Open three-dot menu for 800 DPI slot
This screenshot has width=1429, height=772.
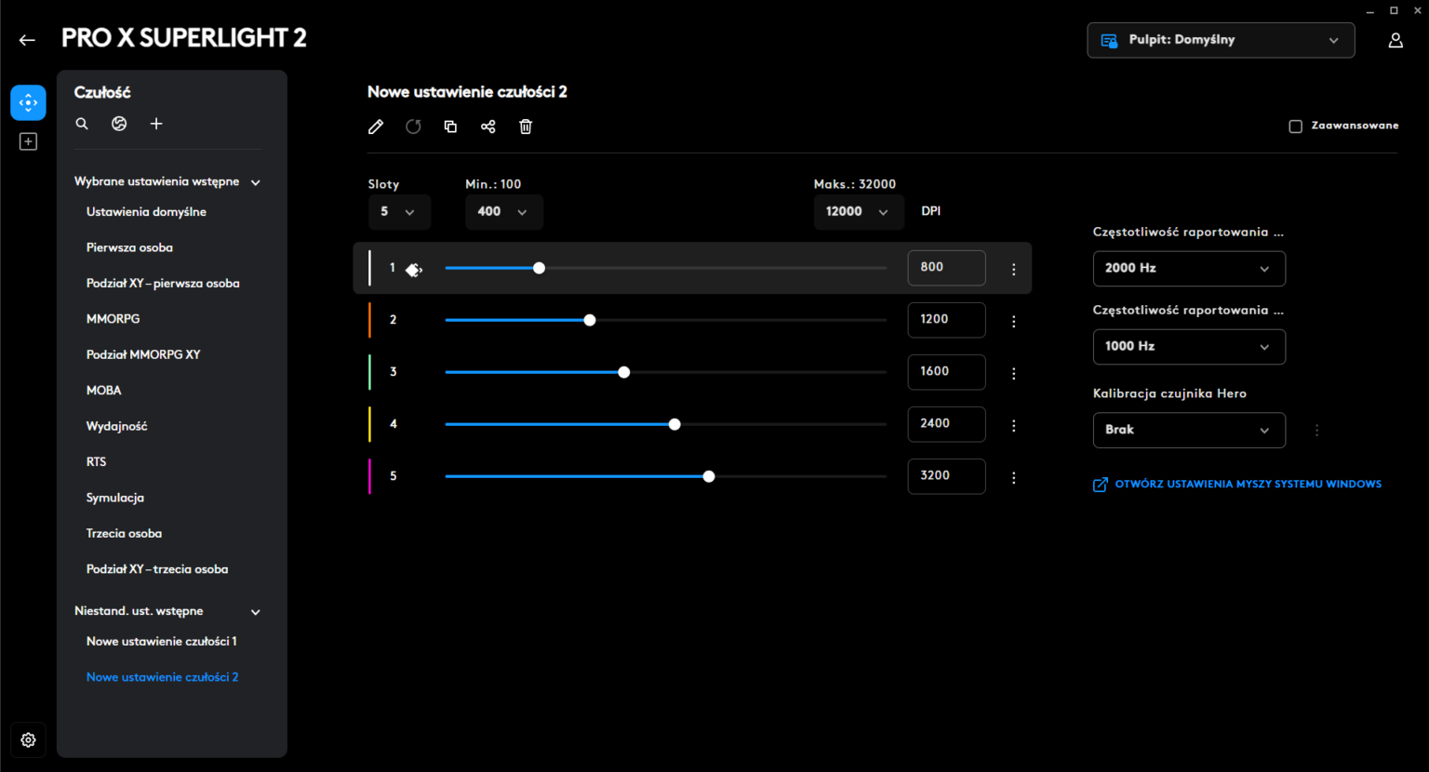tap(1014, 269)
